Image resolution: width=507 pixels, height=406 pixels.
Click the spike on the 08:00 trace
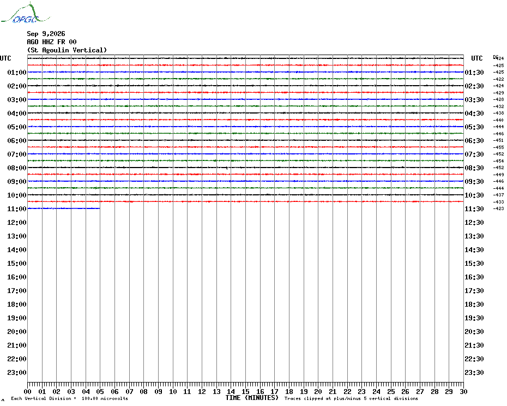pos(227,168)
